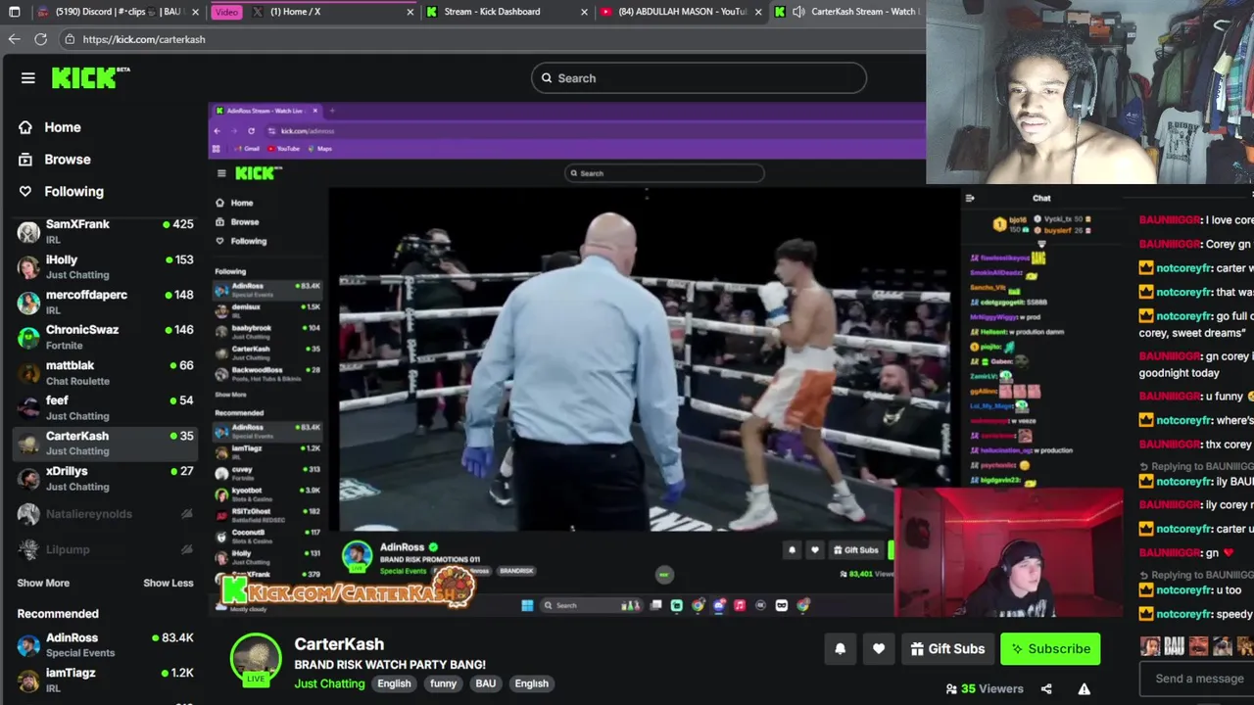Image resolution: width=1254 pixels, height=705 pixels.
Task: Click the Kick search field
Action: click(699, 78)
